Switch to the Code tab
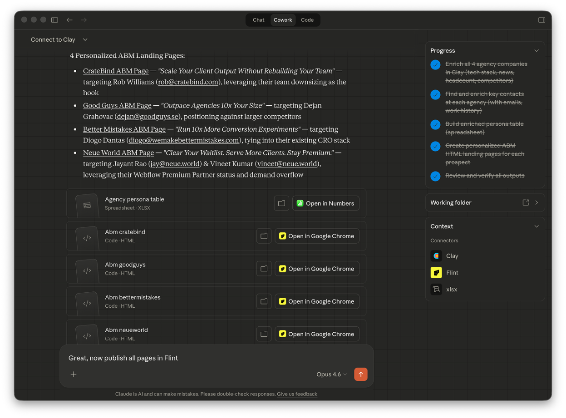 [307, 20]
